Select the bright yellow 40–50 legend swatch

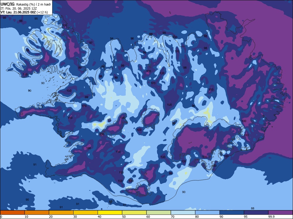(110, 213)
